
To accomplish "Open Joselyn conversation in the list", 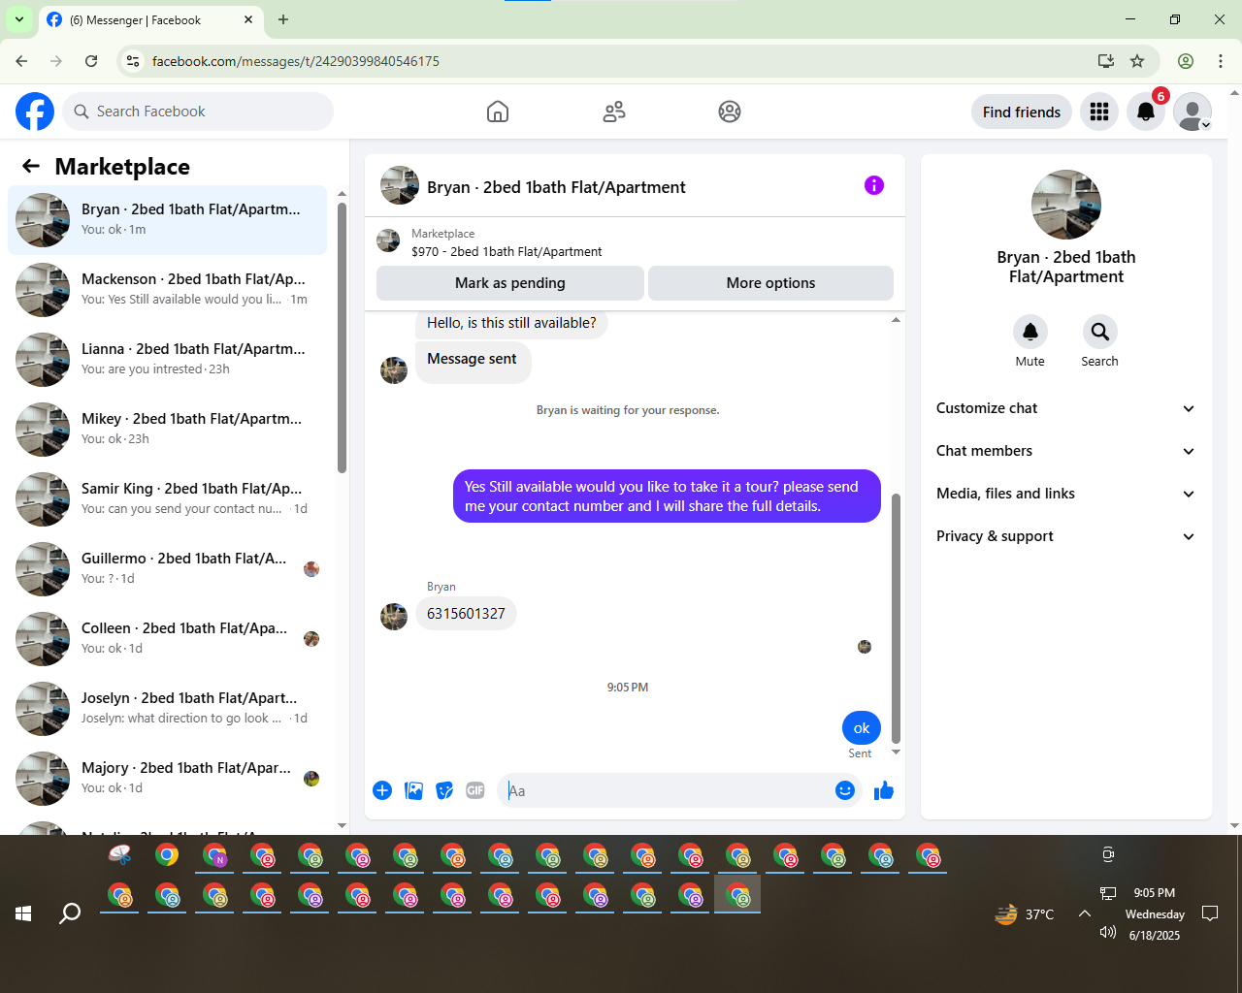I will click(x=167, y=709).
